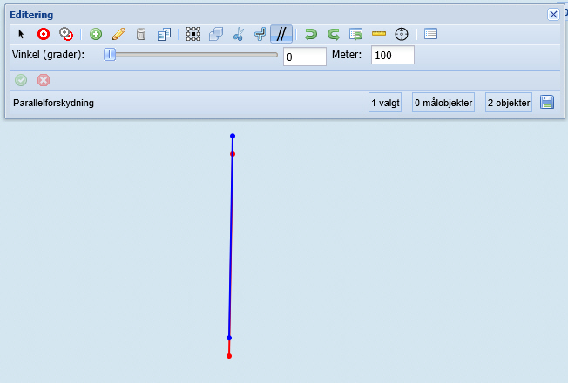This screenshot has height=383, width=568.
Task: Click the "2 objekter" button
Action: coord(509,103)
